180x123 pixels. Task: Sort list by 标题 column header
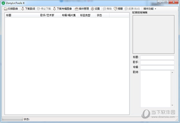(22, 15)
